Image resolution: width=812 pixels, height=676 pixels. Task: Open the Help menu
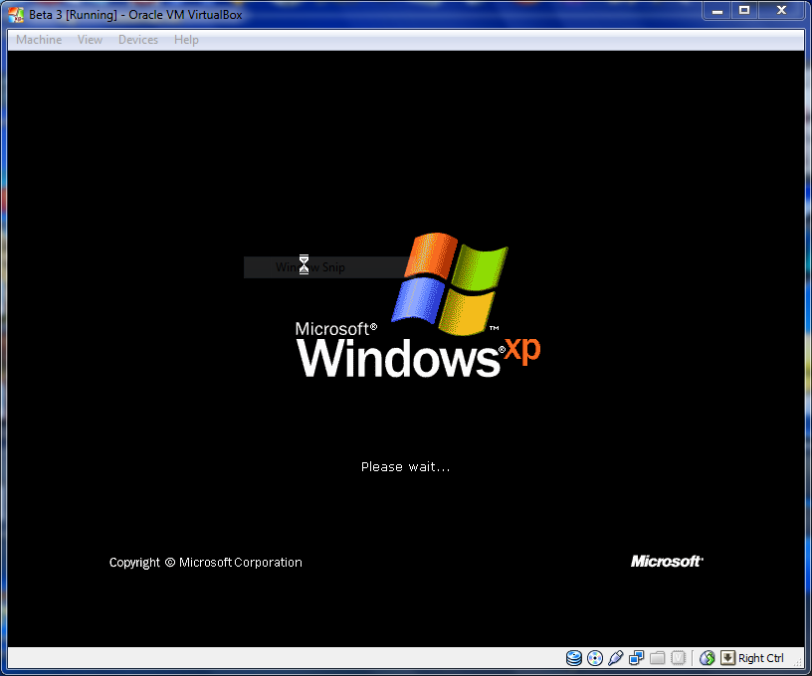186,40
